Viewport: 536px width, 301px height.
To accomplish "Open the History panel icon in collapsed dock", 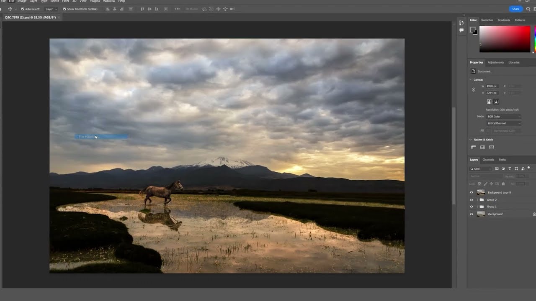I will [x=461, y=23].
